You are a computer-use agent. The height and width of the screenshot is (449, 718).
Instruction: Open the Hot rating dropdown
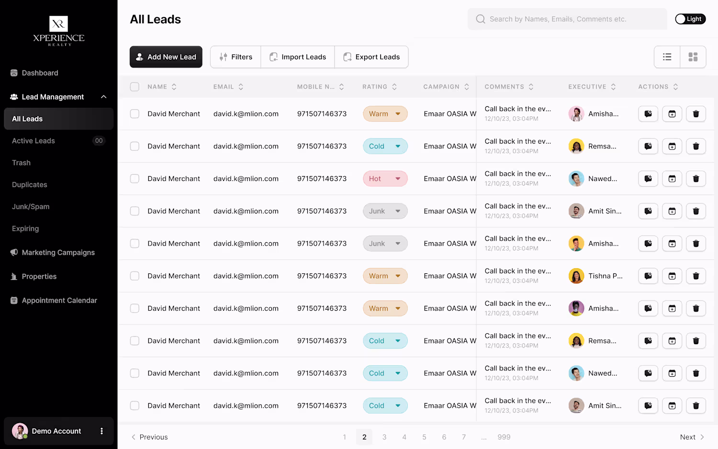(385, 179)
